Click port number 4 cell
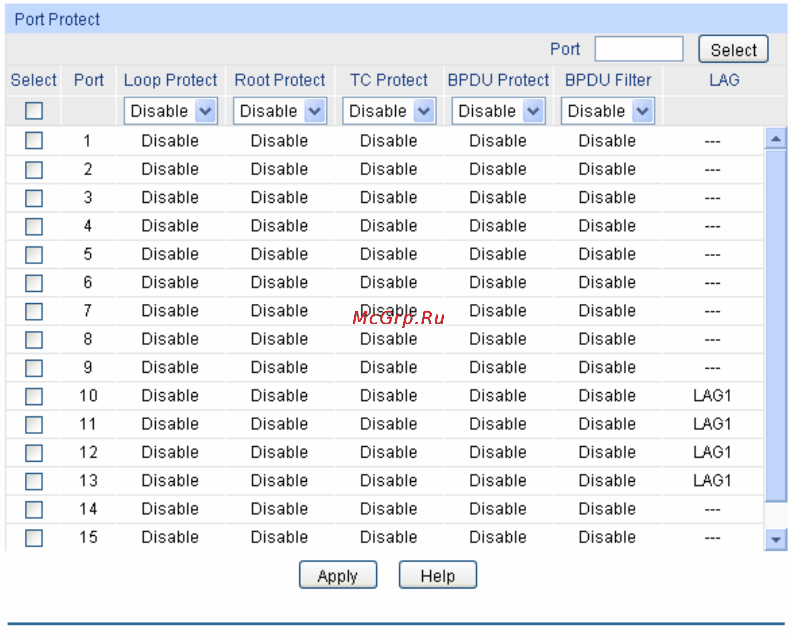 click(x=88, y=226)
